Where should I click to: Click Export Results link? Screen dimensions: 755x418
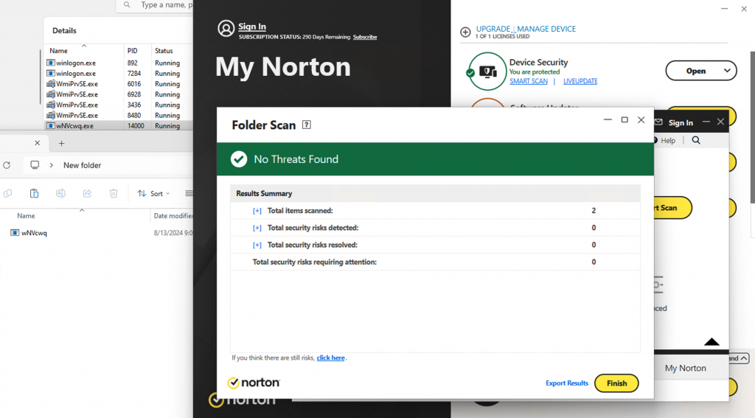tap(567, 383)
